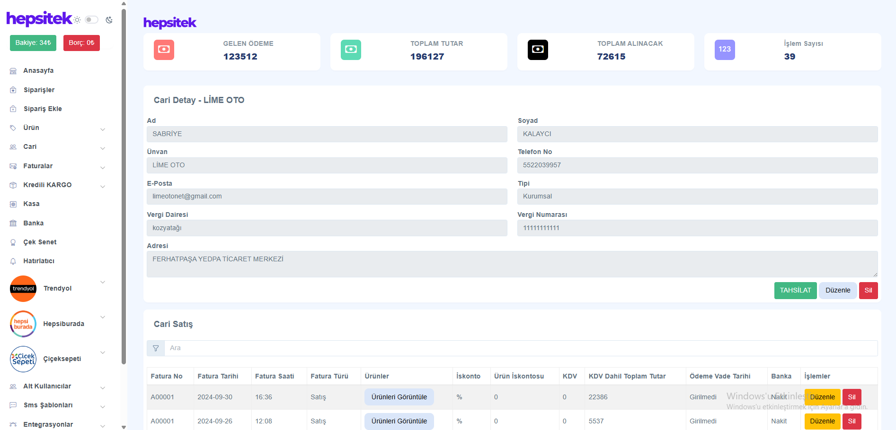
Task: Click yellow Düzenle for 2024-09-30 row
Action: tap(822, 397)
